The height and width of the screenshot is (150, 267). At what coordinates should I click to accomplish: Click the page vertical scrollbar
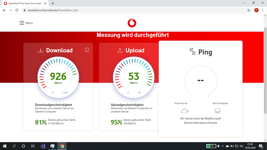click(265, 70)
